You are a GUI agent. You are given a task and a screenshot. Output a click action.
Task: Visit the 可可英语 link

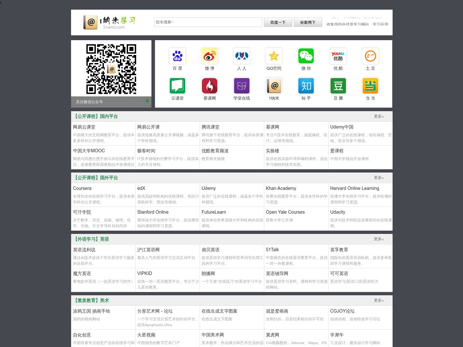pyautogui.click(x=339, y=273)
